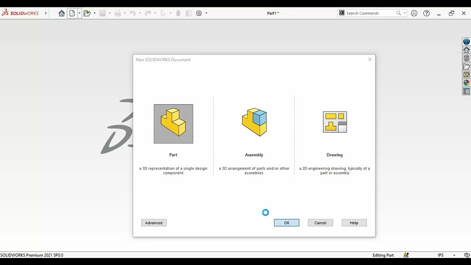471x265 pixels.
Task: Expand the Select tool dropdown arrow
Action: point(170,13)
